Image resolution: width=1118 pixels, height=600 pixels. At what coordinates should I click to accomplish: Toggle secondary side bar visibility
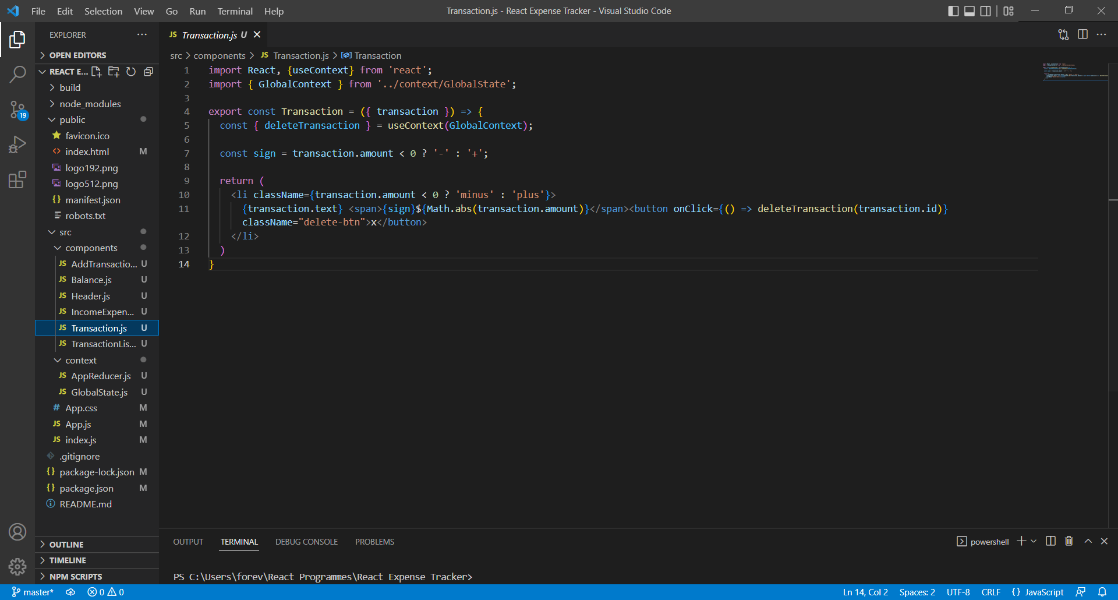tap(986, 11)
